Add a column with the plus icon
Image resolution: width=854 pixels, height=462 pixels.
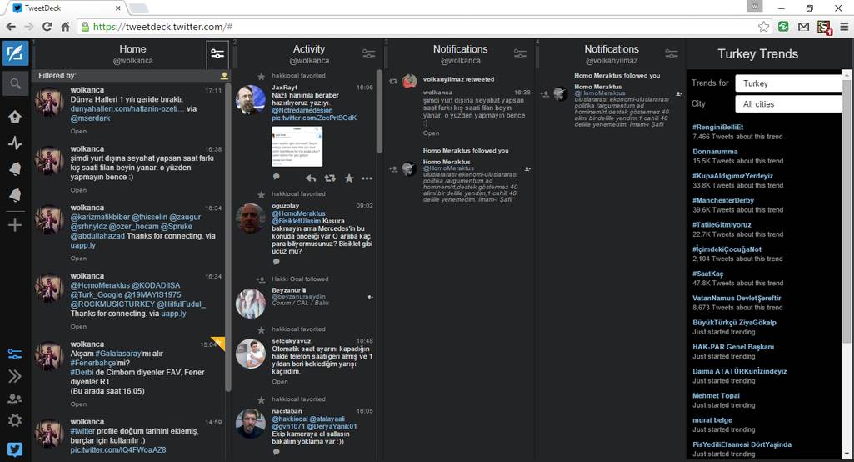point(15,224)
